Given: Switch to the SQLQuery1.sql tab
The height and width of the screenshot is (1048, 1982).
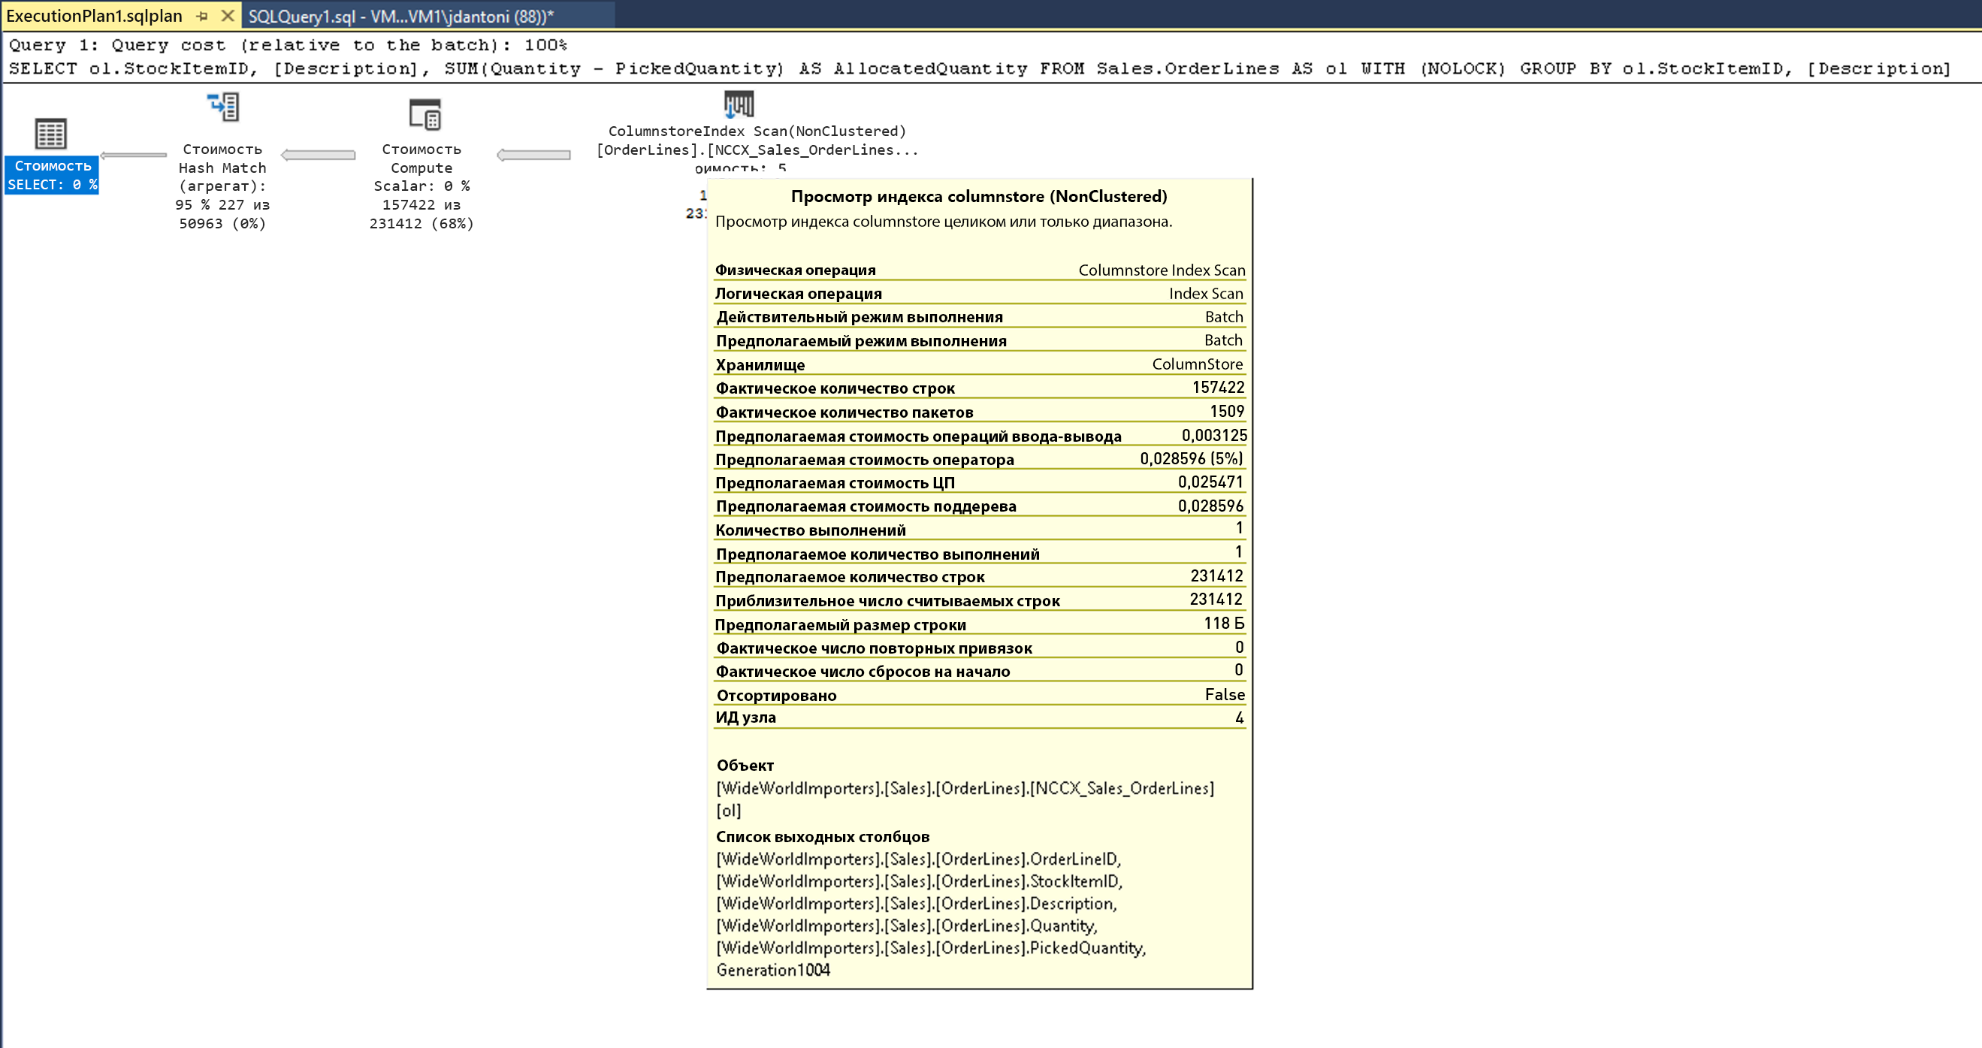Looking at the screenshot, I should click(x=400, y=17).
